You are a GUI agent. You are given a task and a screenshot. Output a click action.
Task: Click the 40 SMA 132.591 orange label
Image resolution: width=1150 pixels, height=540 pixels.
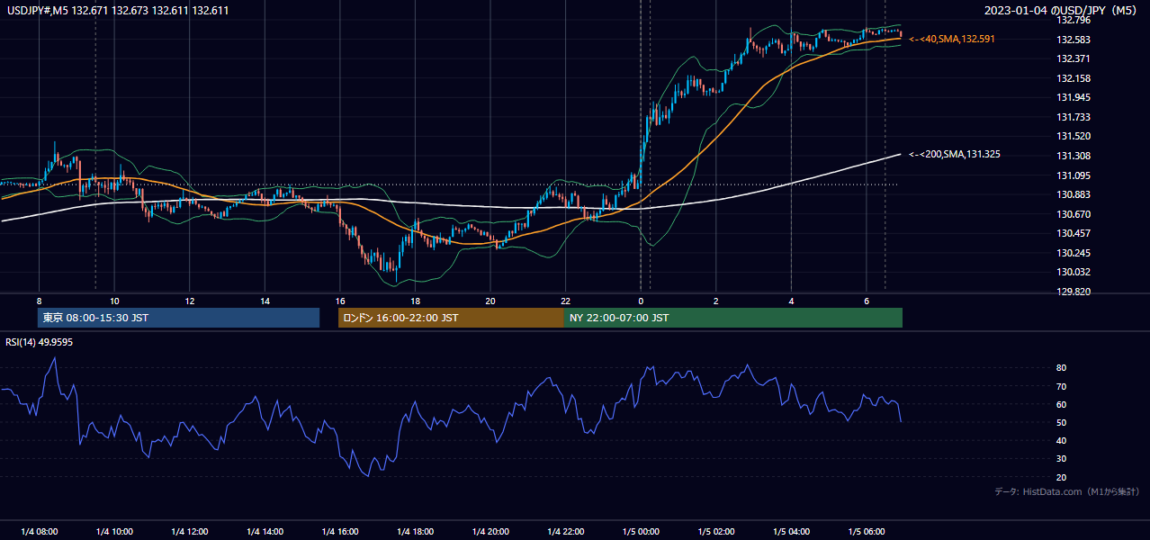click(952, 40)
